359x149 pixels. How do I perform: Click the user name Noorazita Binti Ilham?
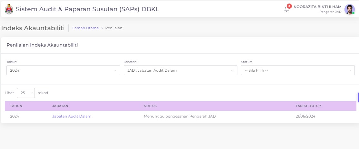coord(317,7)
